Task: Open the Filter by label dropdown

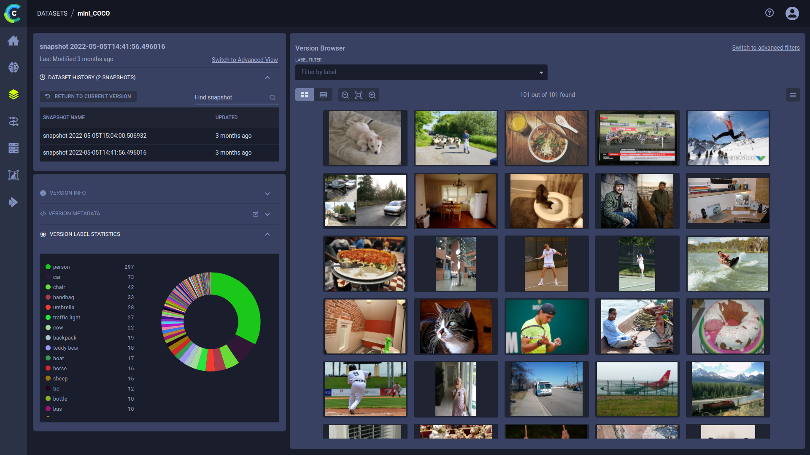Action: (x=421, y=72)
